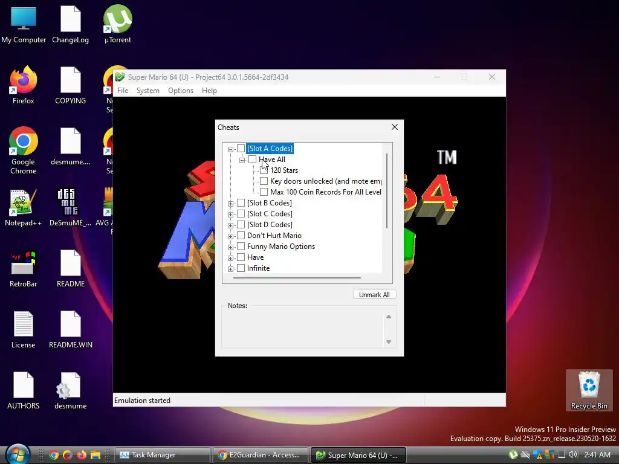Launch Firefox from quick launch bar

82,455
